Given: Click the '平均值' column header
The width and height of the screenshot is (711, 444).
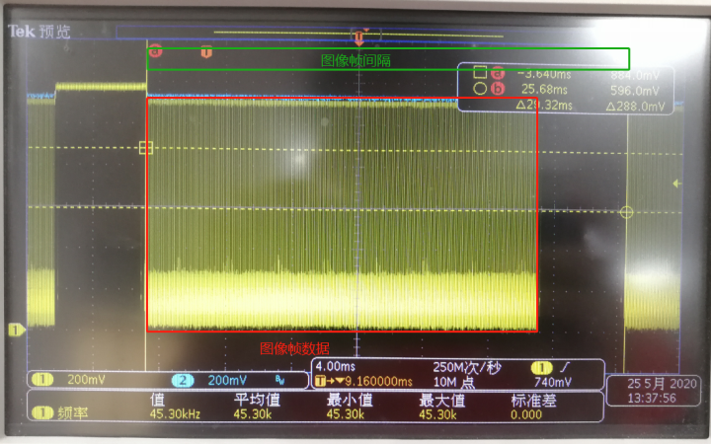Looking at the screenshot, I should 257,400.
